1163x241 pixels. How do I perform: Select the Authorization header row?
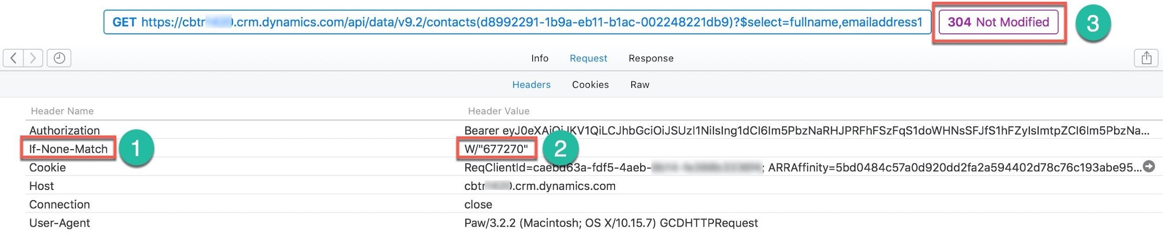point(594,130)
